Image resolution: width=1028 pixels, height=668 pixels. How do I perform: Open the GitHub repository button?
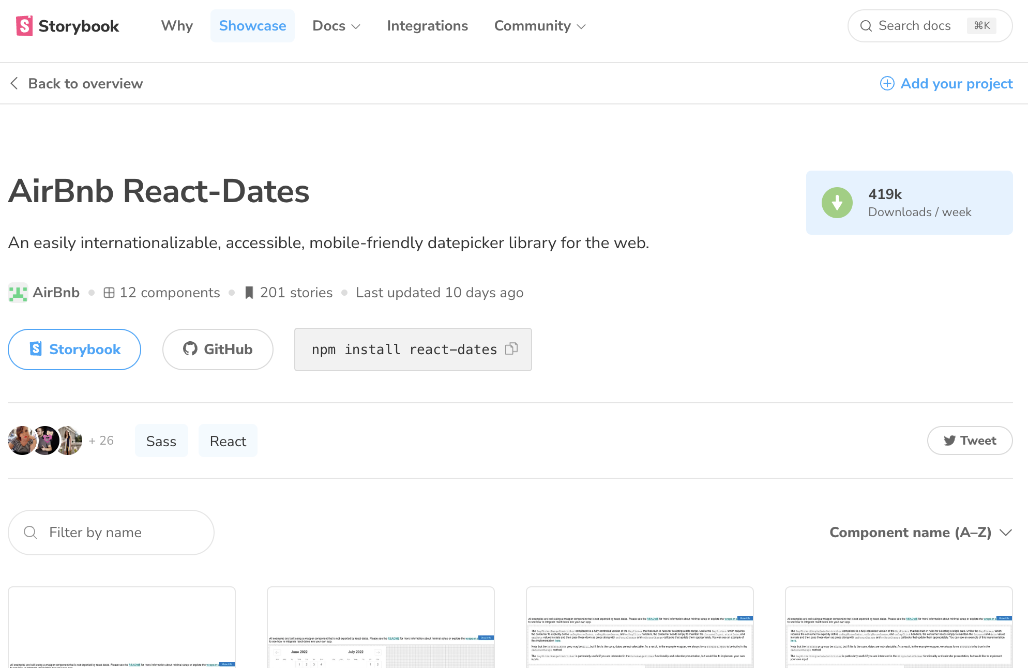(218, 350)
